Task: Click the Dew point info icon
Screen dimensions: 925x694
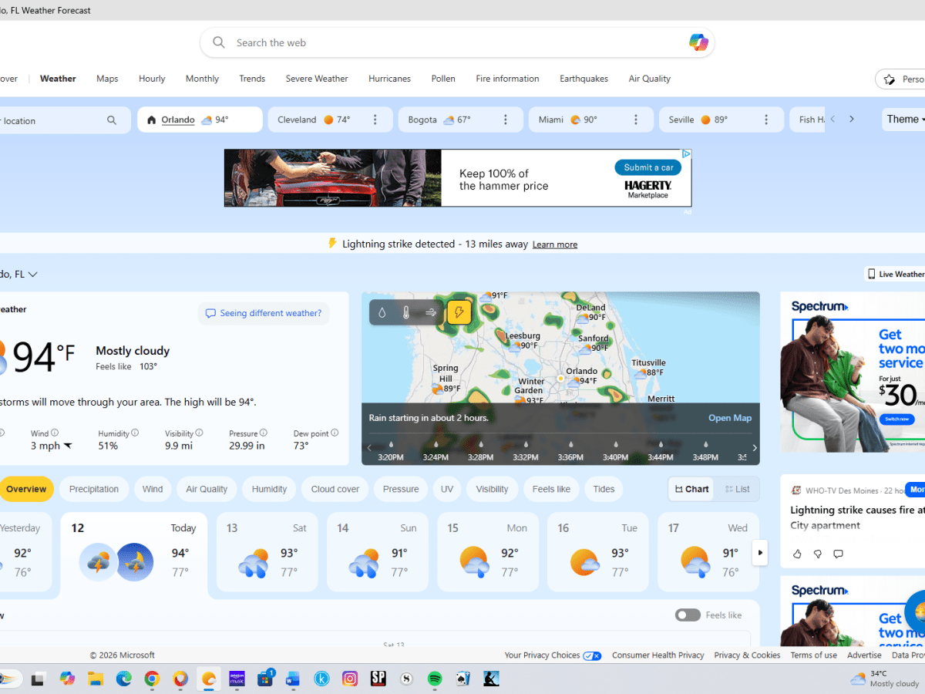Action: coord(335,433)
